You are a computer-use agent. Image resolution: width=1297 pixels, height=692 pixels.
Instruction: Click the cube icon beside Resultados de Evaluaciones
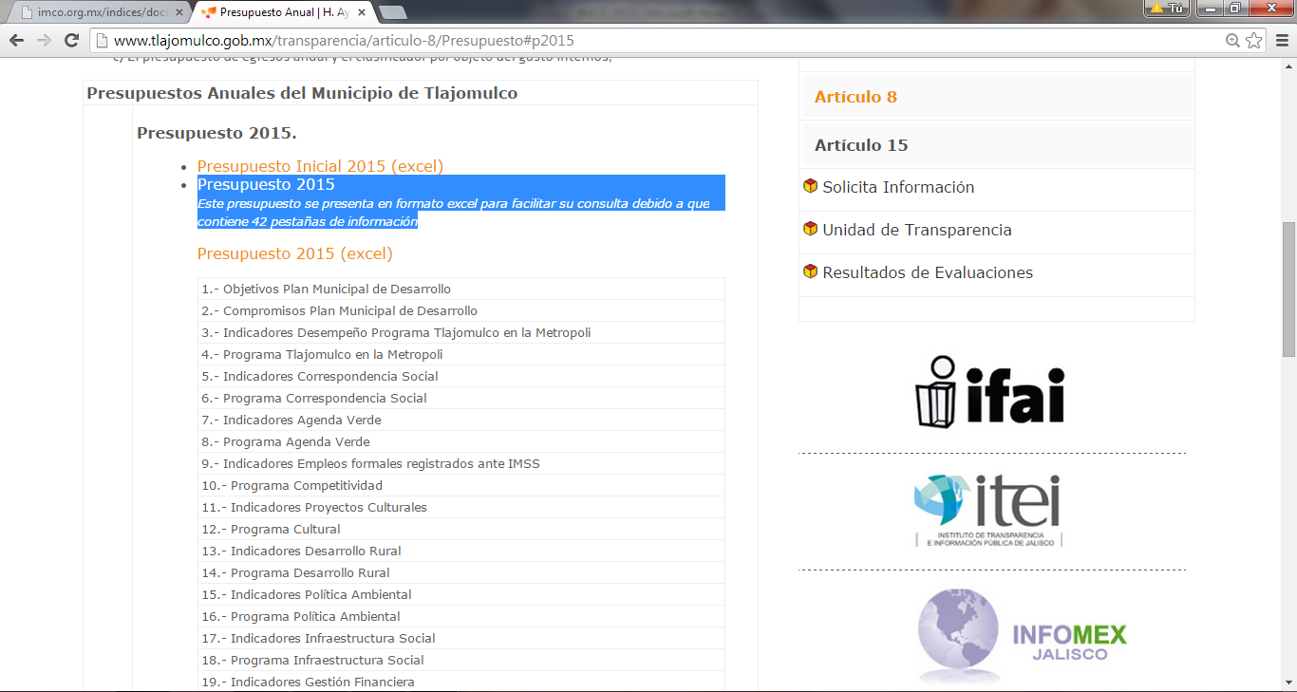point(810,271)
